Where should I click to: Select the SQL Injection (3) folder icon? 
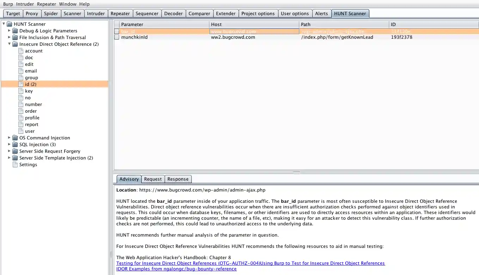[x=15, y=144]
